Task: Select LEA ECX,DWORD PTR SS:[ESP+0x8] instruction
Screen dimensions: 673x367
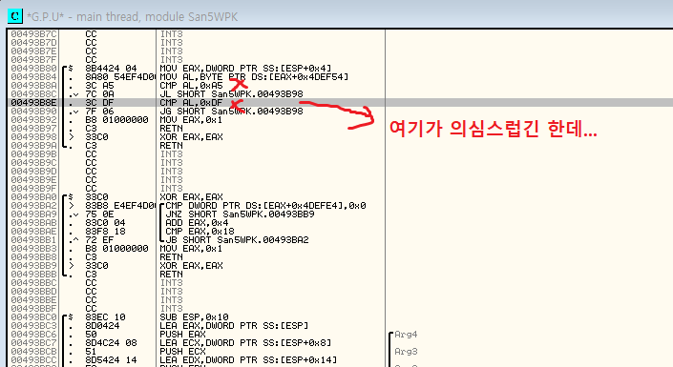Action: (x=245, y=342)
